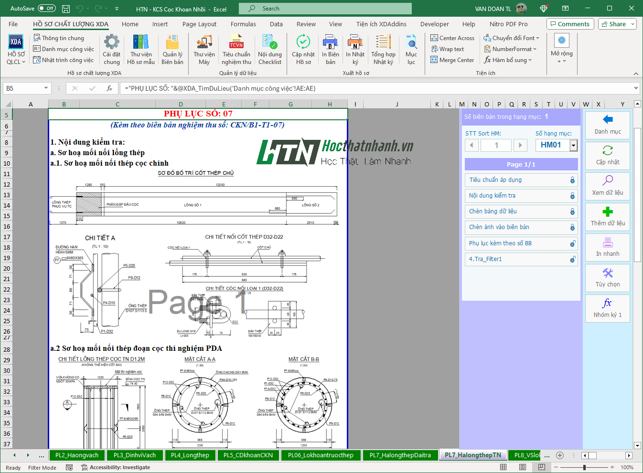Switch to PL4_Longthep sheet tab

tap(190, 455)
